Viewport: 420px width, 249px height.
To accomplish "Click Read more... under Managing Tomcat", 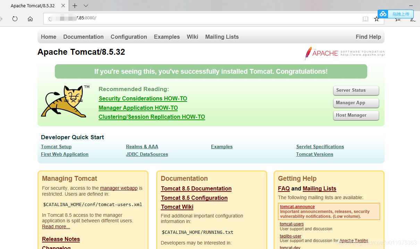I will pyautogui.click(x=56, y=226).
